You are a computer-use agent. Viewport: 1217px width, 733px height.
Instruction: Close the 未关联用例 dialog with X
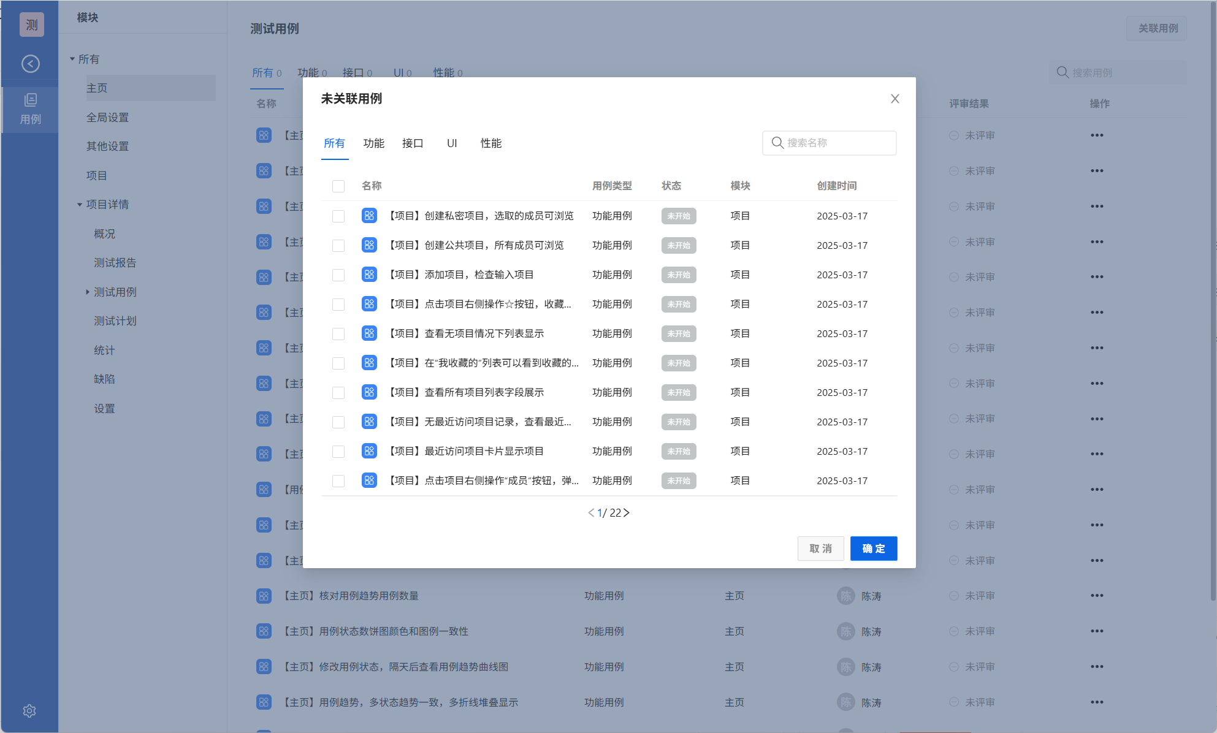pos(895,99)
